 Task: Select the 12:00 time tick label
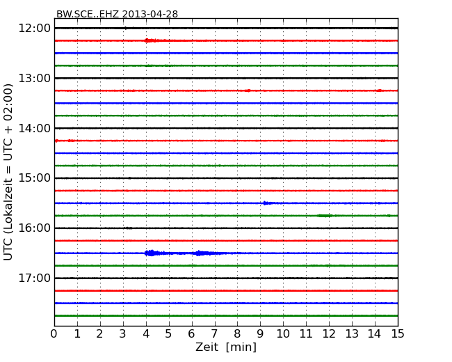[x=35, y=28]
